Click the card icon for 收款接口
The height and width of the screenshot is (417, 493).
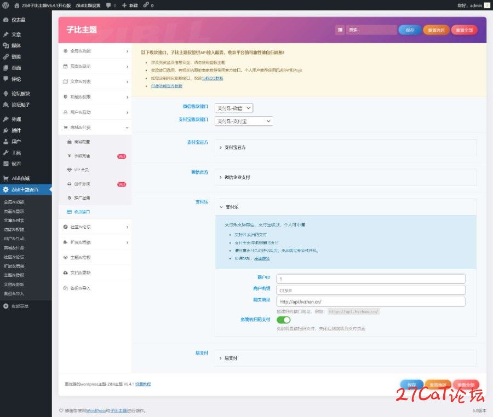click(70, 212)
